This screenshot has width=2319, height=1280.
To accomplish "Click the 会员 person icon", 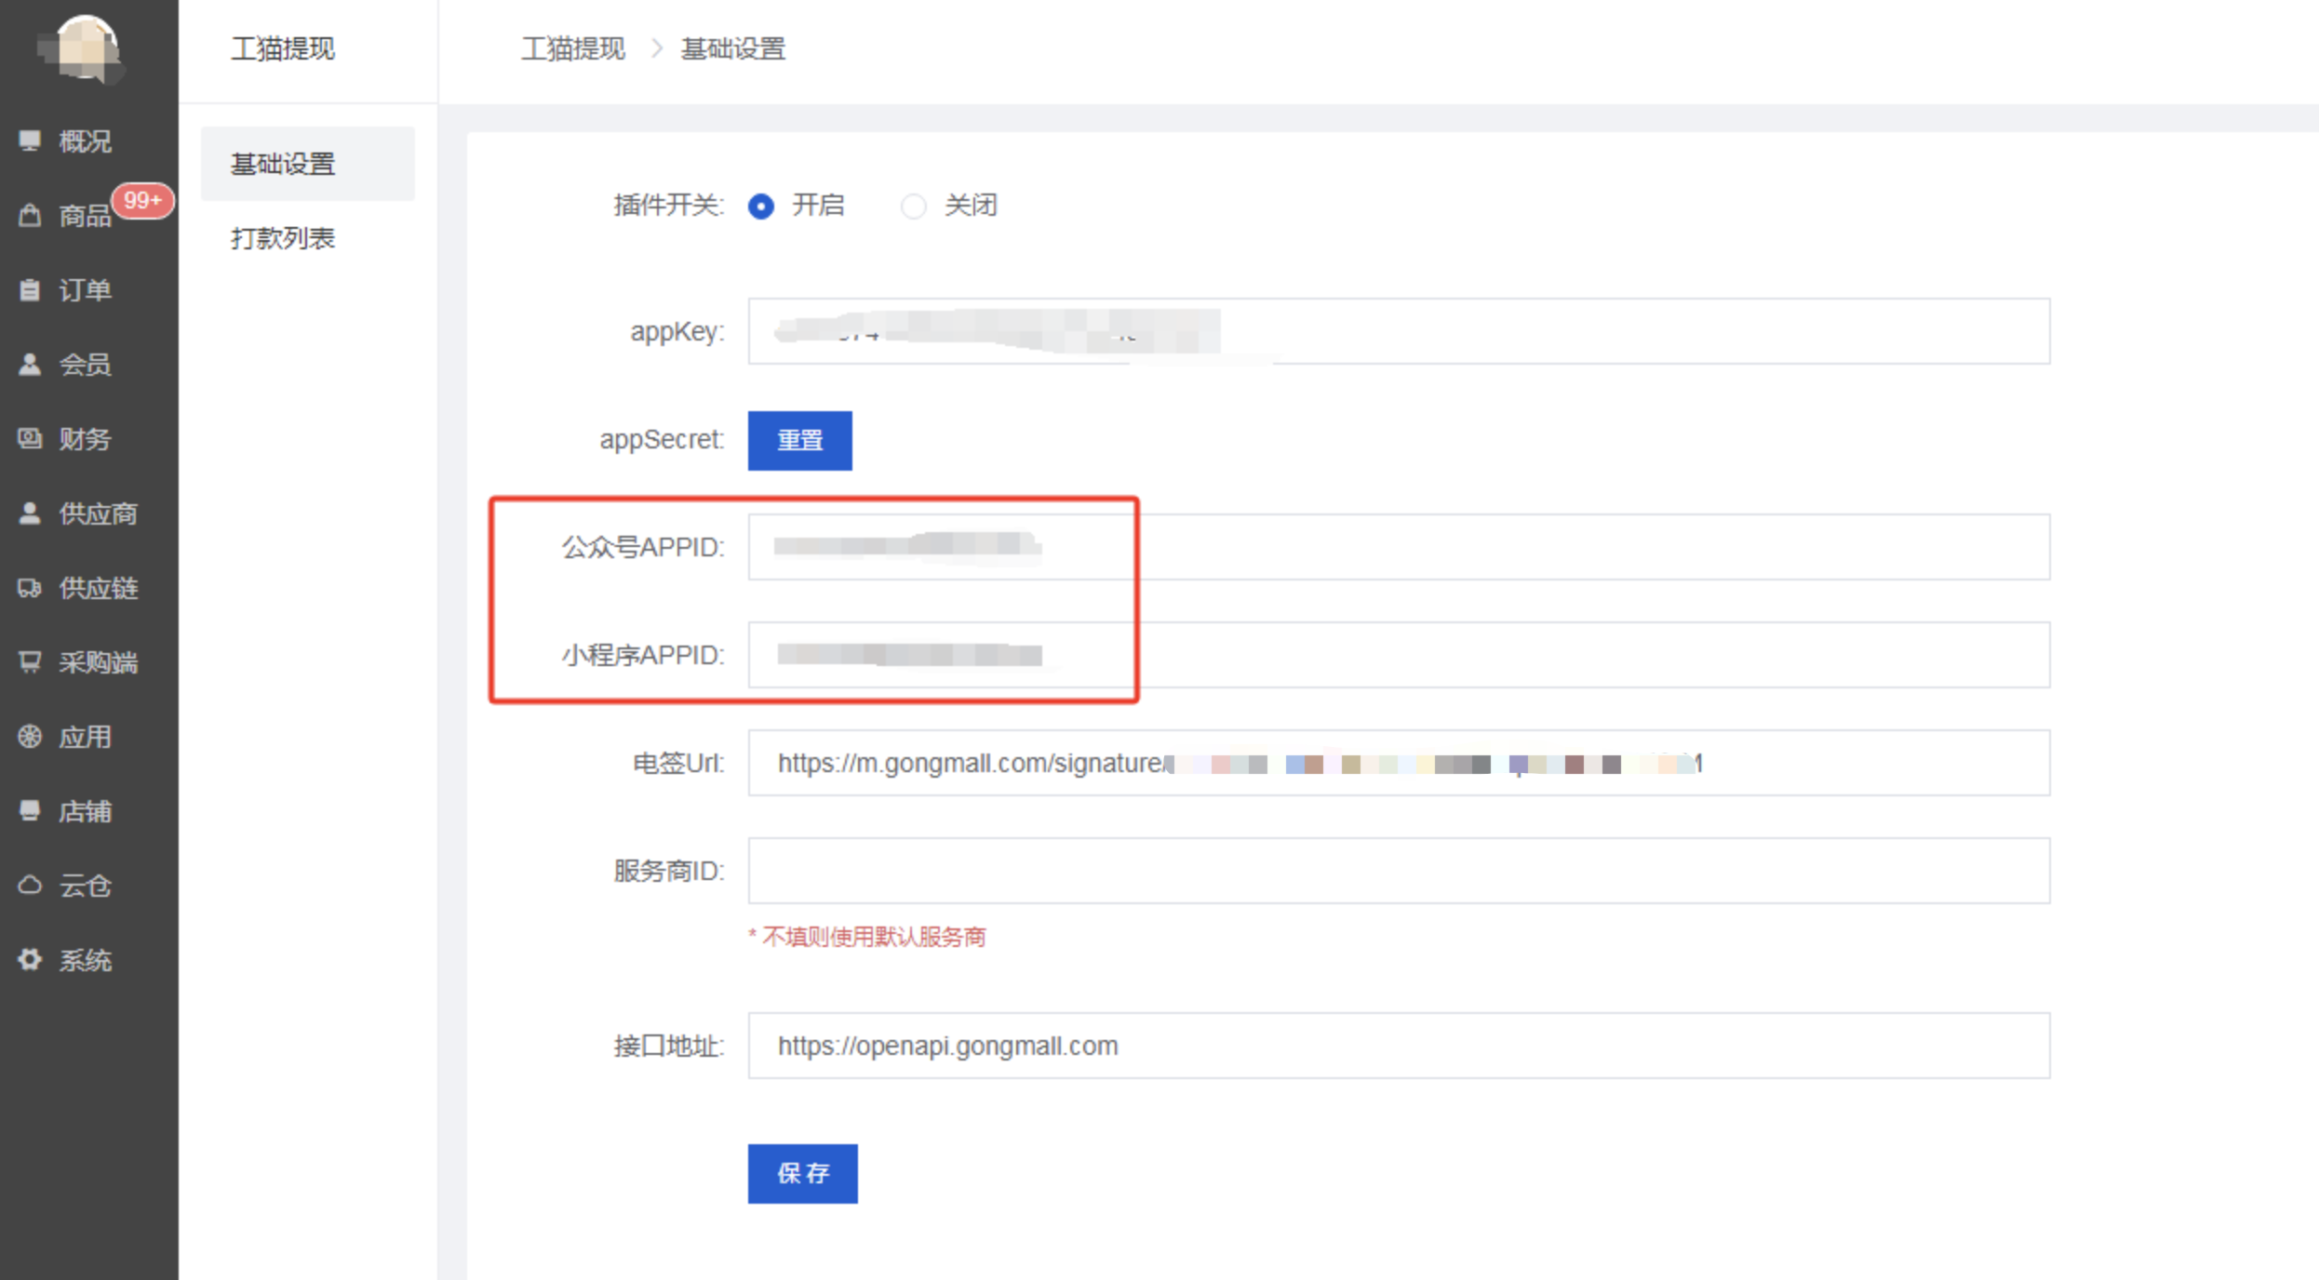I will pos(30,365).
